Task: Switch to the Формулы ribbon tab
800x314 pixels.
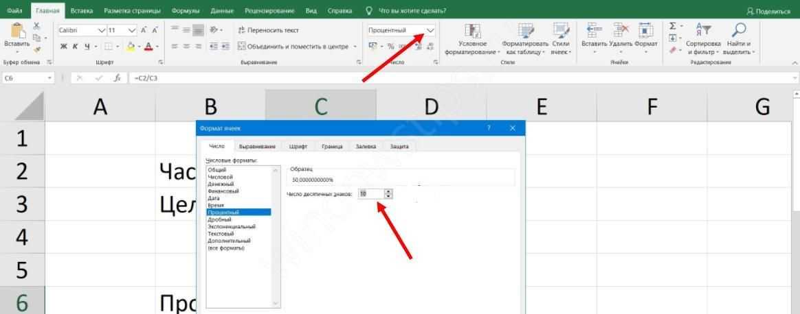Action: (186, 11)
